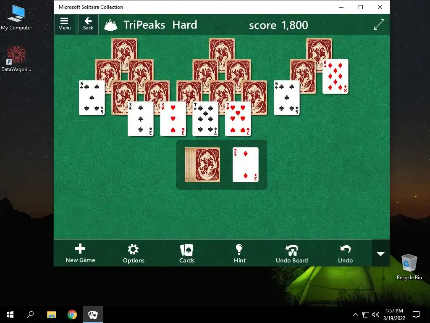
Task: Start a New Game with the plus icon
Action: pyautogui.click(x=80, y=253)
